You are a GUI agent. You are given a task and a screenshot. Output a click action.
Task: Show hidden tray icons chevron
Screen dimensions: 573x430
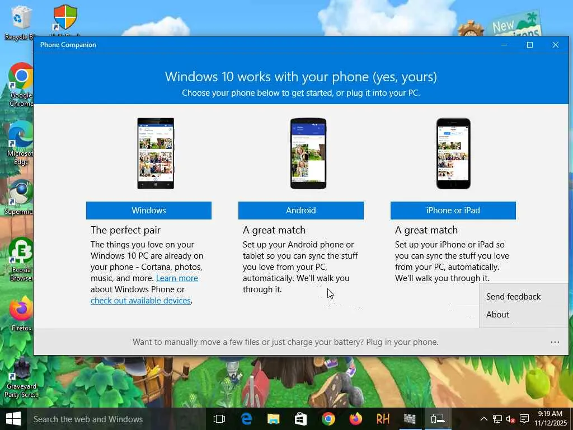[483, 419]
